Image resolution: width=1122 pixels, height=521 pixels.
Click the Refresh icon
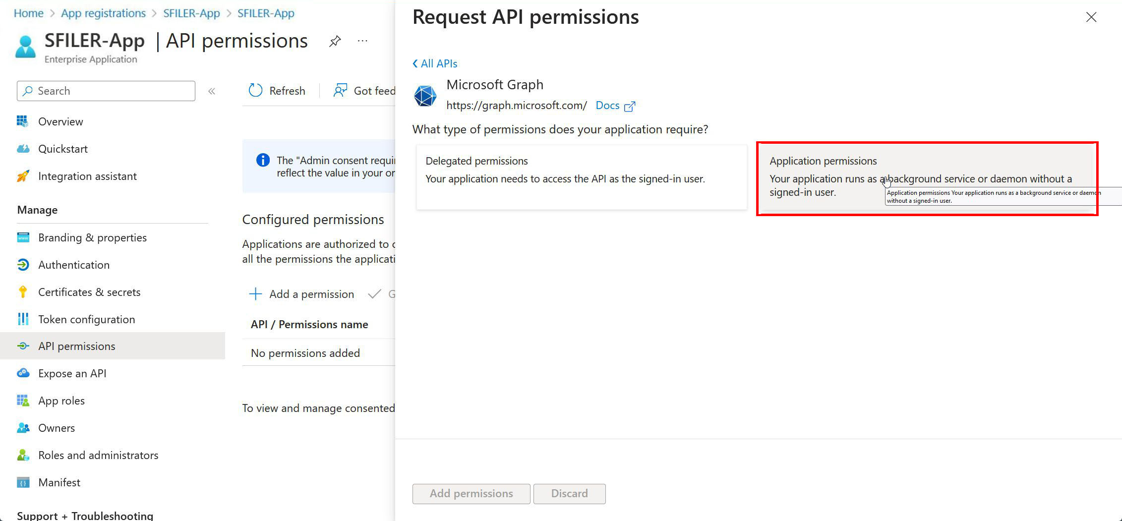click(x=255, y=90)
